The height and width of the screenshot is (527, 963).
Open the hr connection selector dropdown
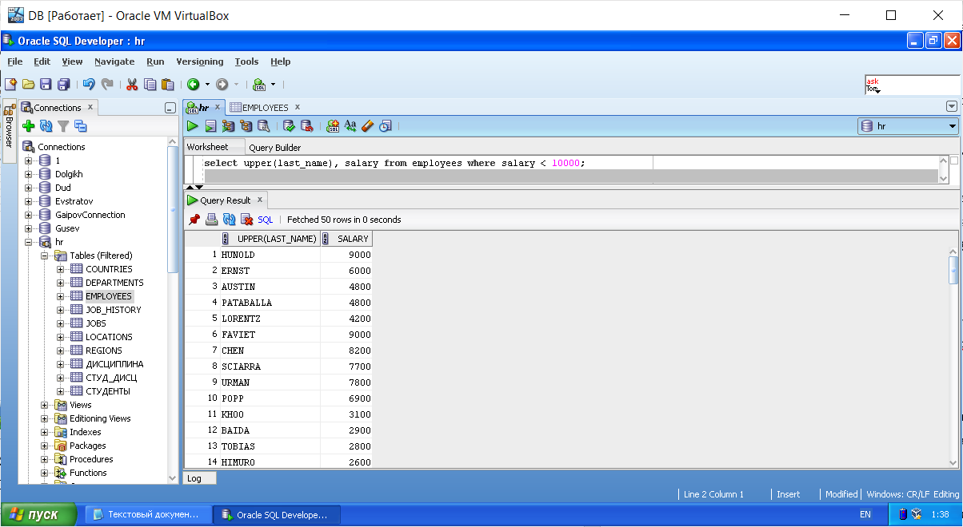tap(953, 126)
